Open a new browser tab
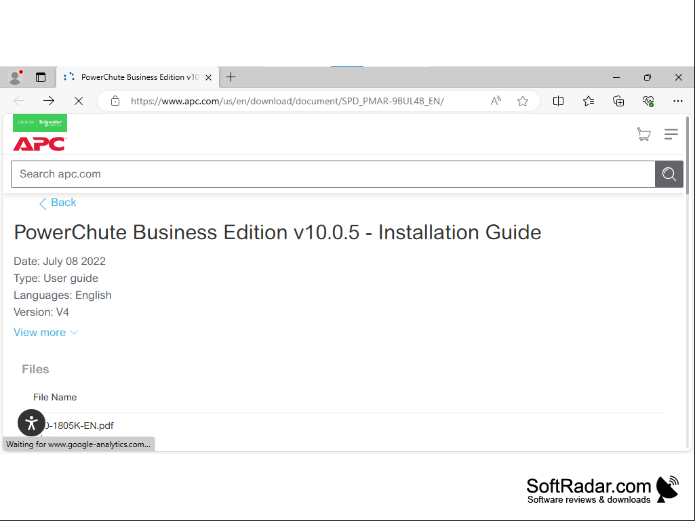 [231, 77]
